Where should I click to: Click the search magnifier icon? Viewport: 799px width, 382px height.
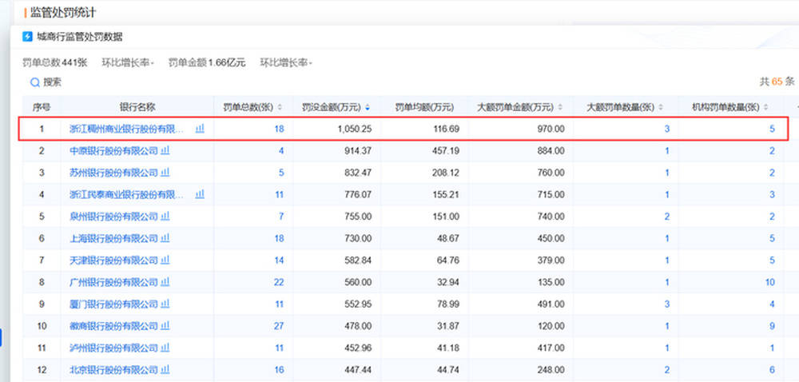[x=35, y=82]
